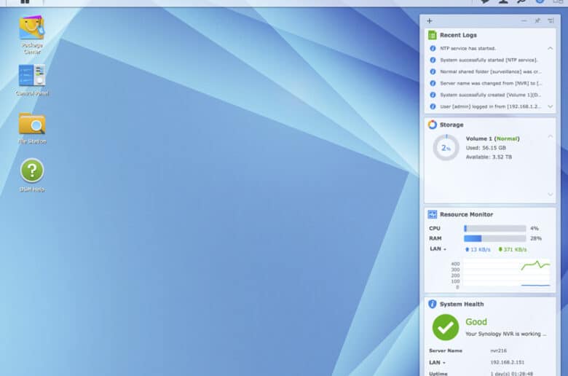Click the green Recent Logs widget icon

[x=432, y=35]
